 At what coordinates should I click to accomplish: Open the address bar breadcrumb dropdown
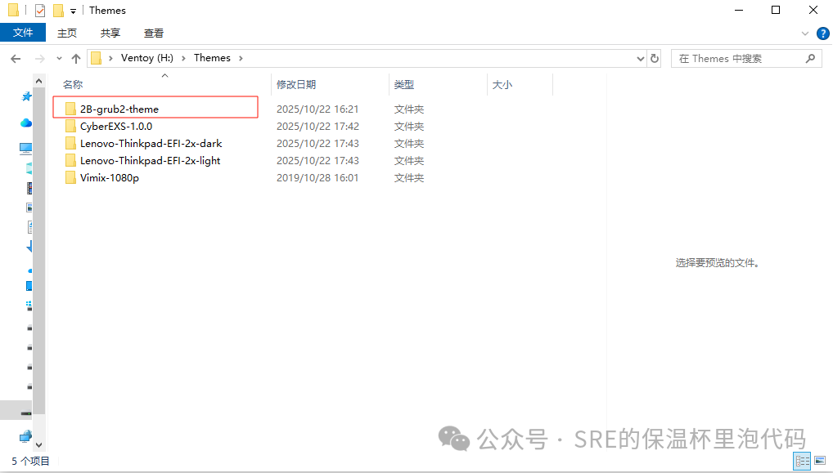pyautogui.click(x=641, y=57)
